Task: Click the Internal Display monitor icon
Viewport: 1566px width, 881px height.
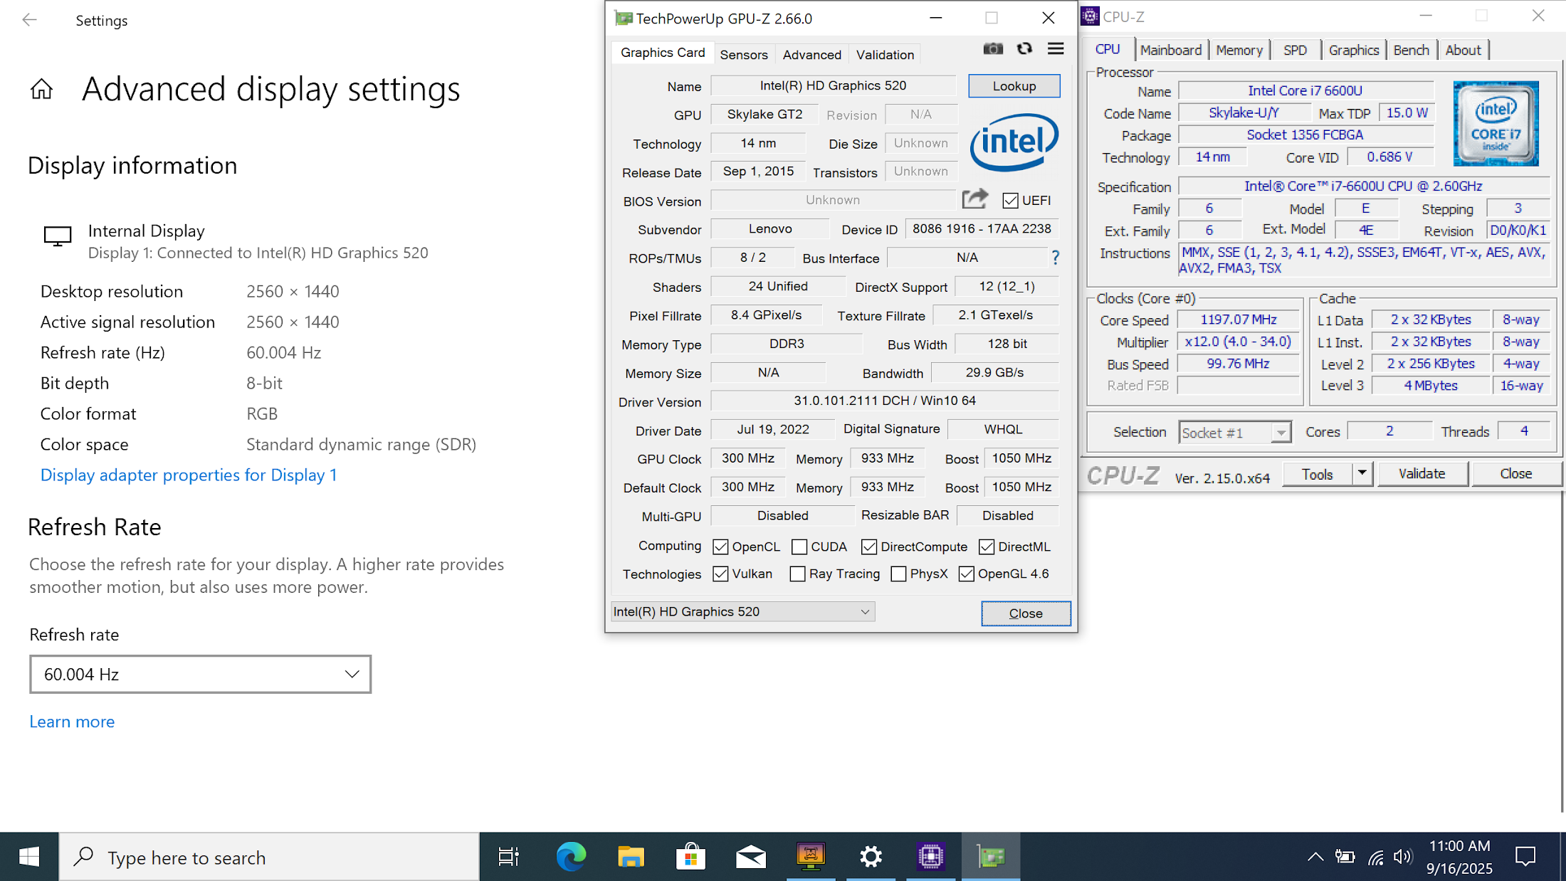Action: click(58, 236)
